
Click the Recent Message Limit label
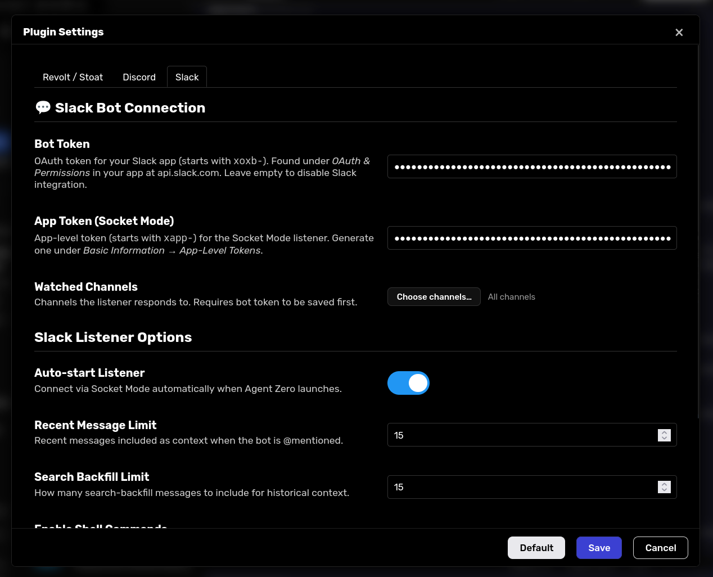pyautogui.click(x=96, y=425)
